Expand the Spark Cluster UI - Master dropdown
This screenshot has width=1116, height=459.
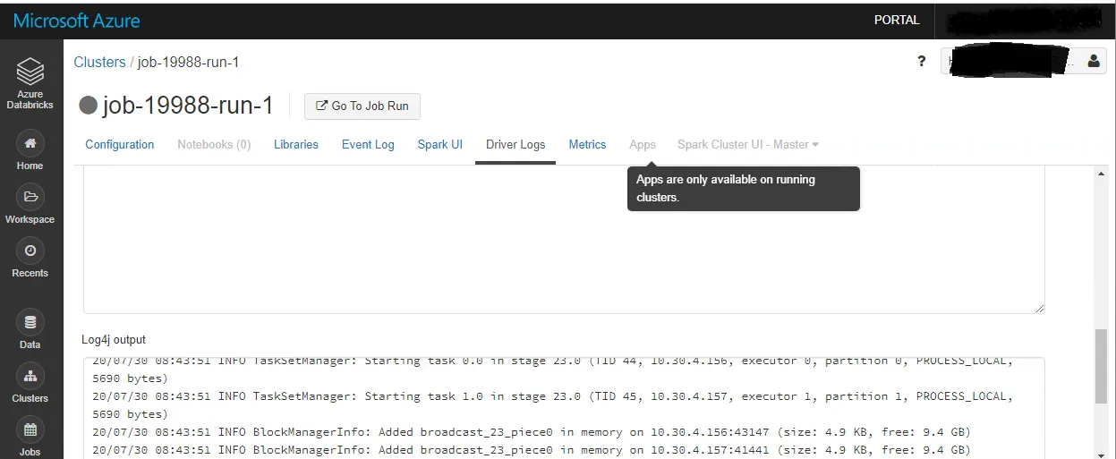(x=748, y=144)
